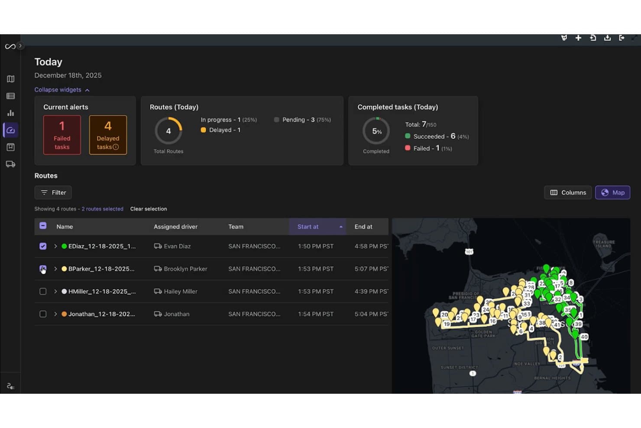Image resolution: width=641 pixels, height=428 pixels.
Task: Click the cat-face icon in top toolbar
Action: coord(564,38)
